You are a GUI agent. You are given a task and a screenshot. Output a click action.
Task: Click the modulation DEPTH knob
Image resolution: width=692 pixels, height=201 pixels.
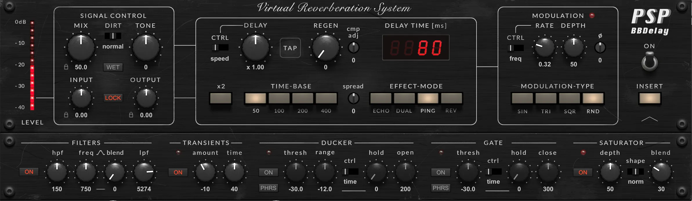pyautogui.click(x=573, y=47)
